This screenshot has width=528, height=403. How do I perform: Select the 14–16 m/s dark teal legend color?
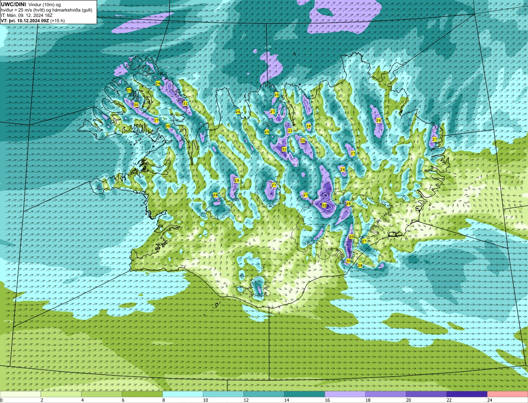pyautogui.click(x=305, y=394)
